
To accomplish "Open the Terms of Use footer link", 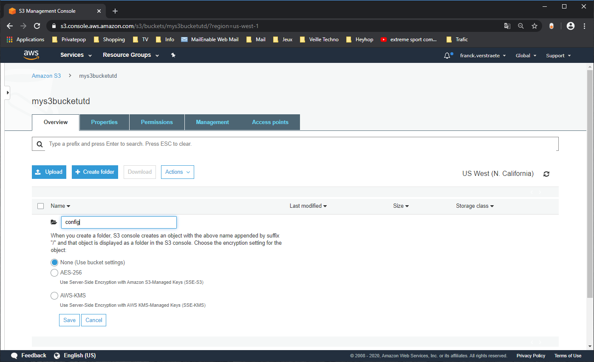I will (x=568, y=356).
